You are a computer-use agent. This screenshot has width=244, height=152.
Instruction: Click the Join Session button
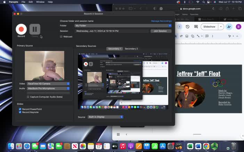(160, 31)
